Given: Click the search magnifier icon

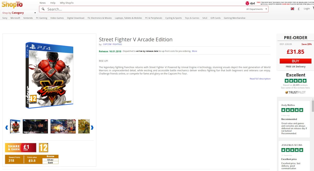Looking at the screenshot, I should (43, 9).
